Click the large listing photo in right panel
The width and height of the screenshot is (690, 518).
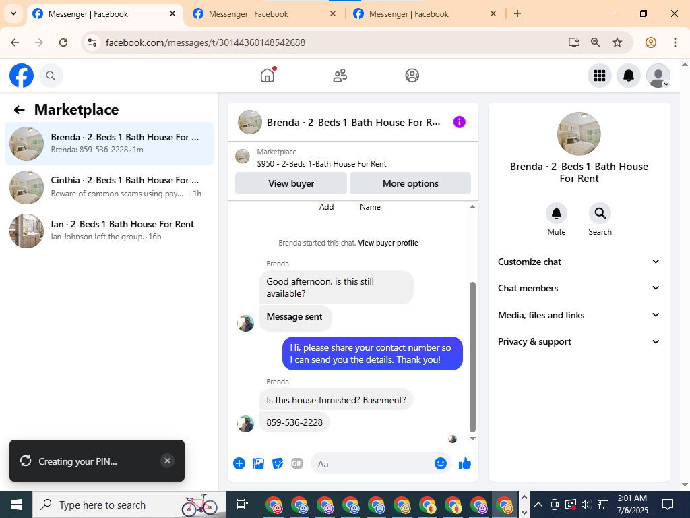(x=579, y=134)
